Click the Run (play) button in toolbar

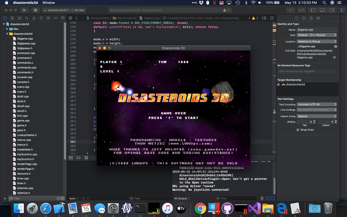click(24, 10)
